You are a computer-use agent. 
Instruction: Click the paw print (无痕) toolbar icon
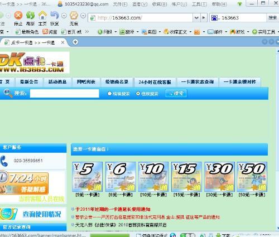(x=74, y=16)
